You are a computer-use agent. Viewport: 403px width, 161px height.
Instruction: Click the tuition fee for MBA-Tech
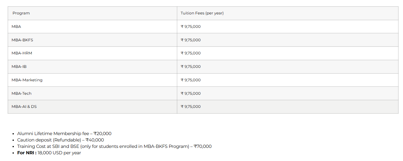[x=191, y=93]
